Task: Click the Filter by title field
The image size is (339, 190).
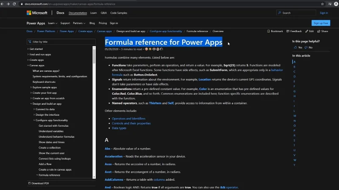Action: [61, 42]
